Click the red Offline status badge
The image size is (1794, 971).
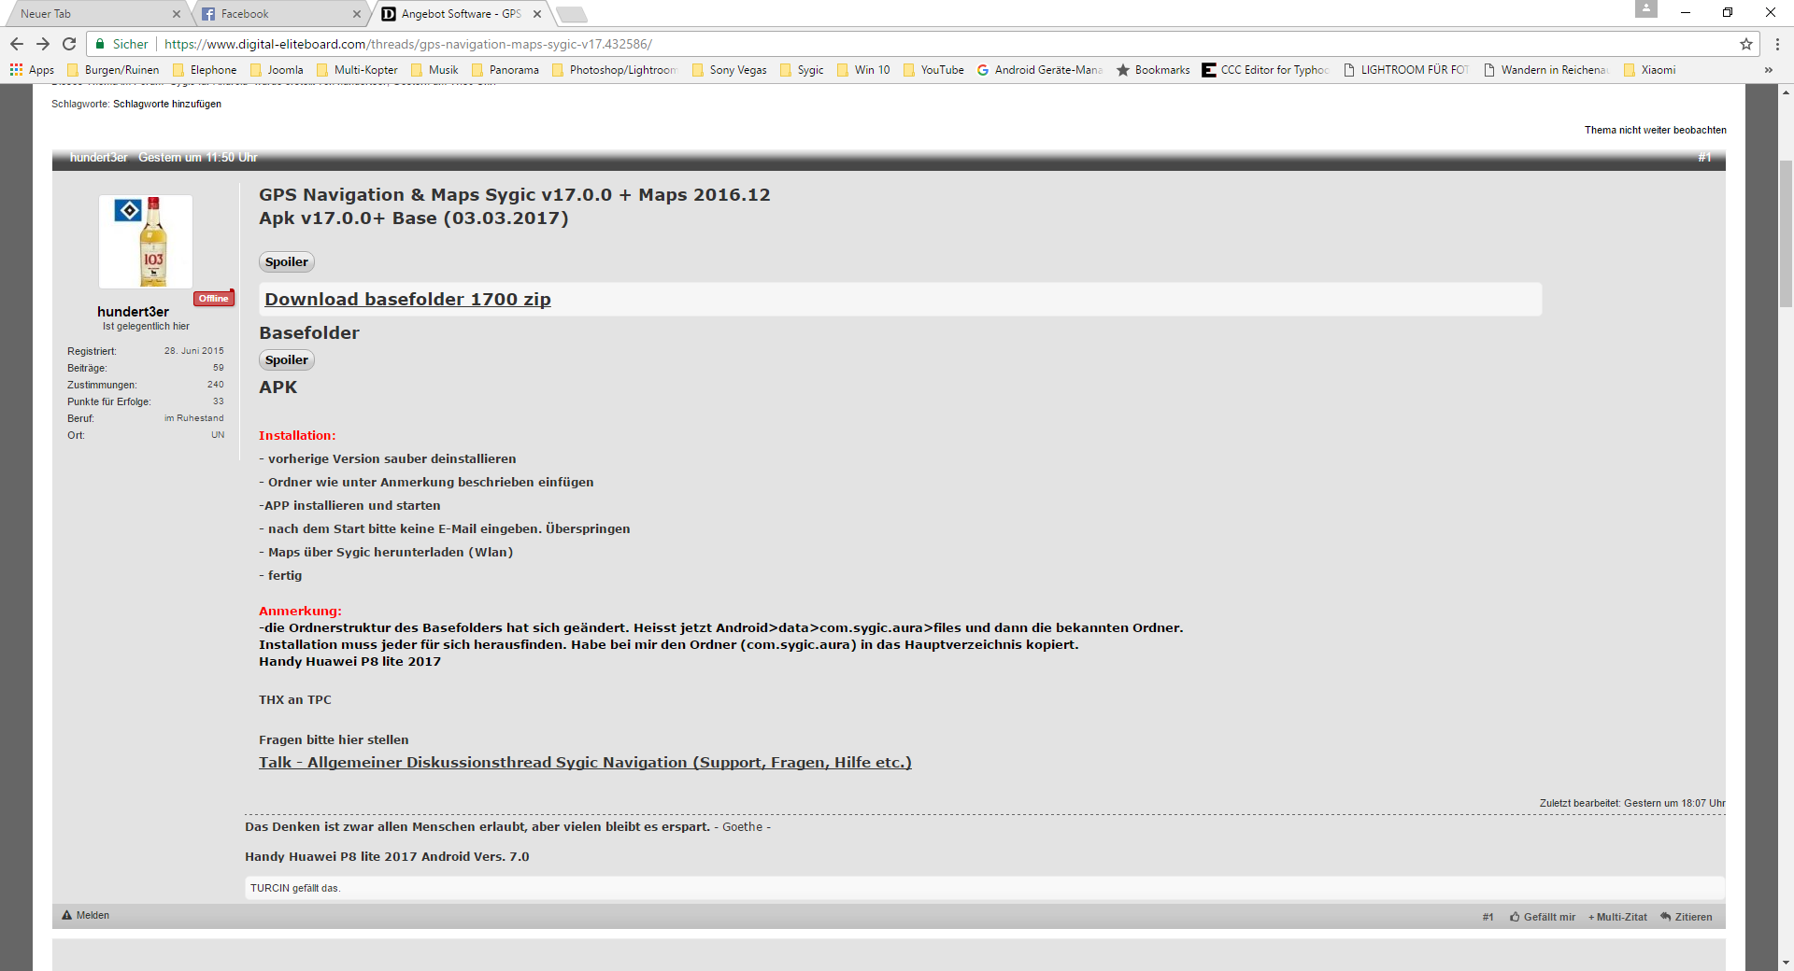click(213, 299)
